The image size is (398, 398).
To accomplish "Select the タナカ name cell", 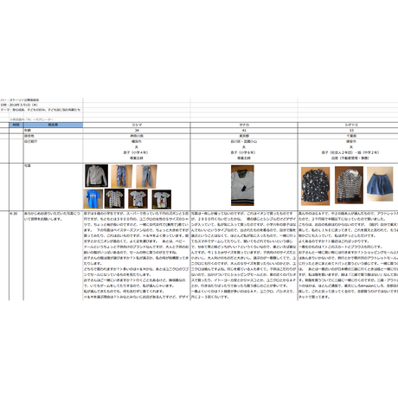I will click(x=244, y=125).
